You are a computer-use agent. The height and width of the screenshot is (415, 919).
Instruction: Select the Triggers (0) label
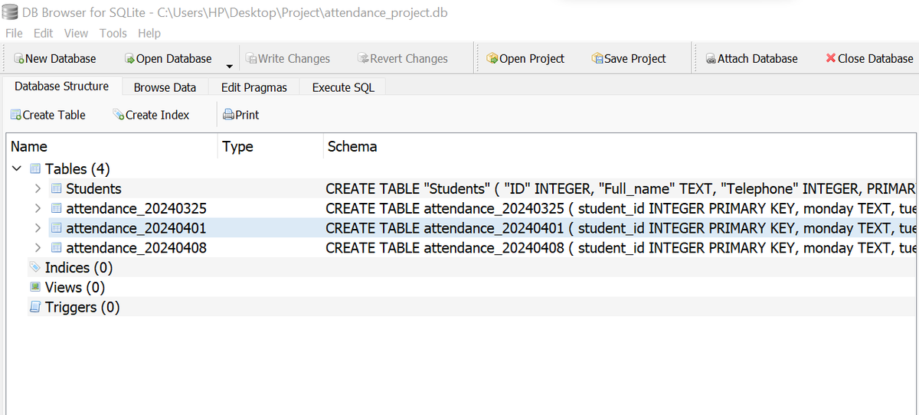click(x=83, y=308)
